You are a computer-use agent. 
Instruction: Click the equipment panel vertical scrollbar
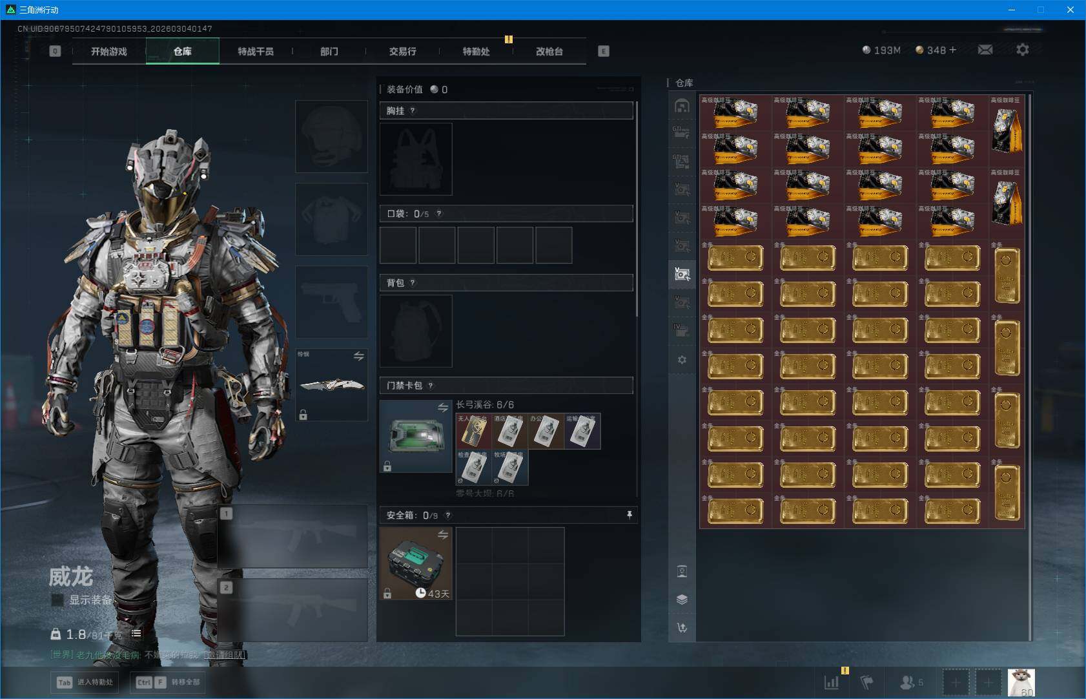click(x=637, y=209)
